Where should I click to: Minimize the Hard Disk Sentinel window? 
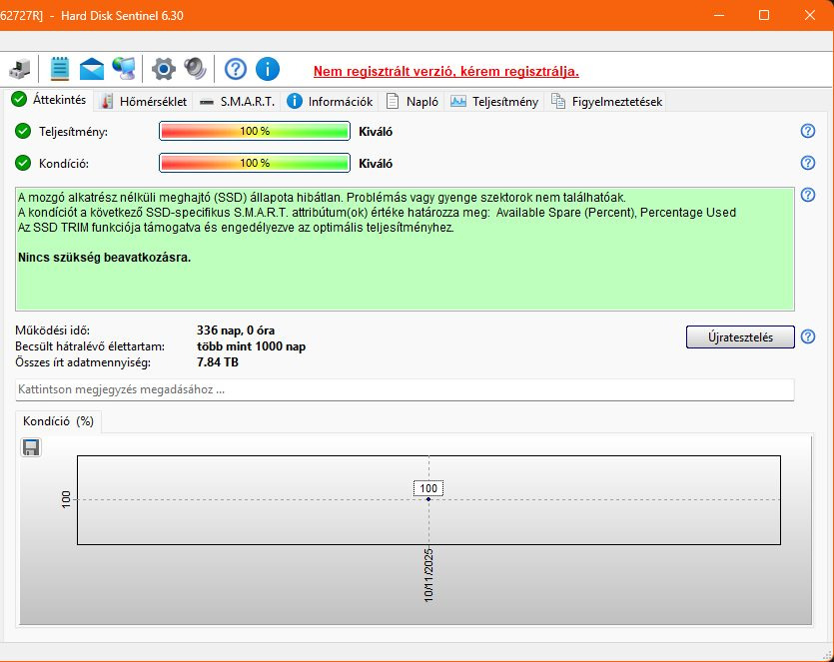pyautogui.click(x=719, y=15)
